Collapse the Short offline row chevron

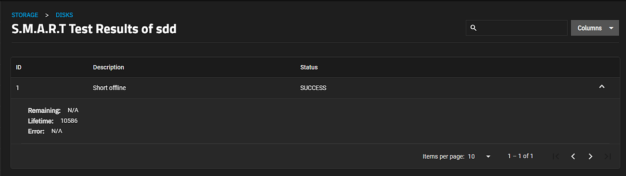pos(601,87)
